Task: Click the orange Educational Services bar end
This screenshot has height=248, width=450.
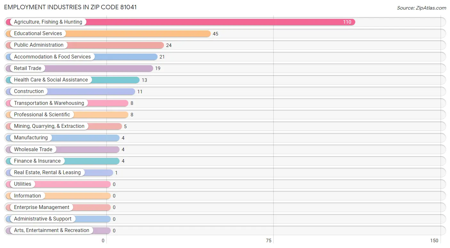Action: pos(138,34)
